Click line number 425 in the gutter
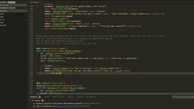 point(32,48)
